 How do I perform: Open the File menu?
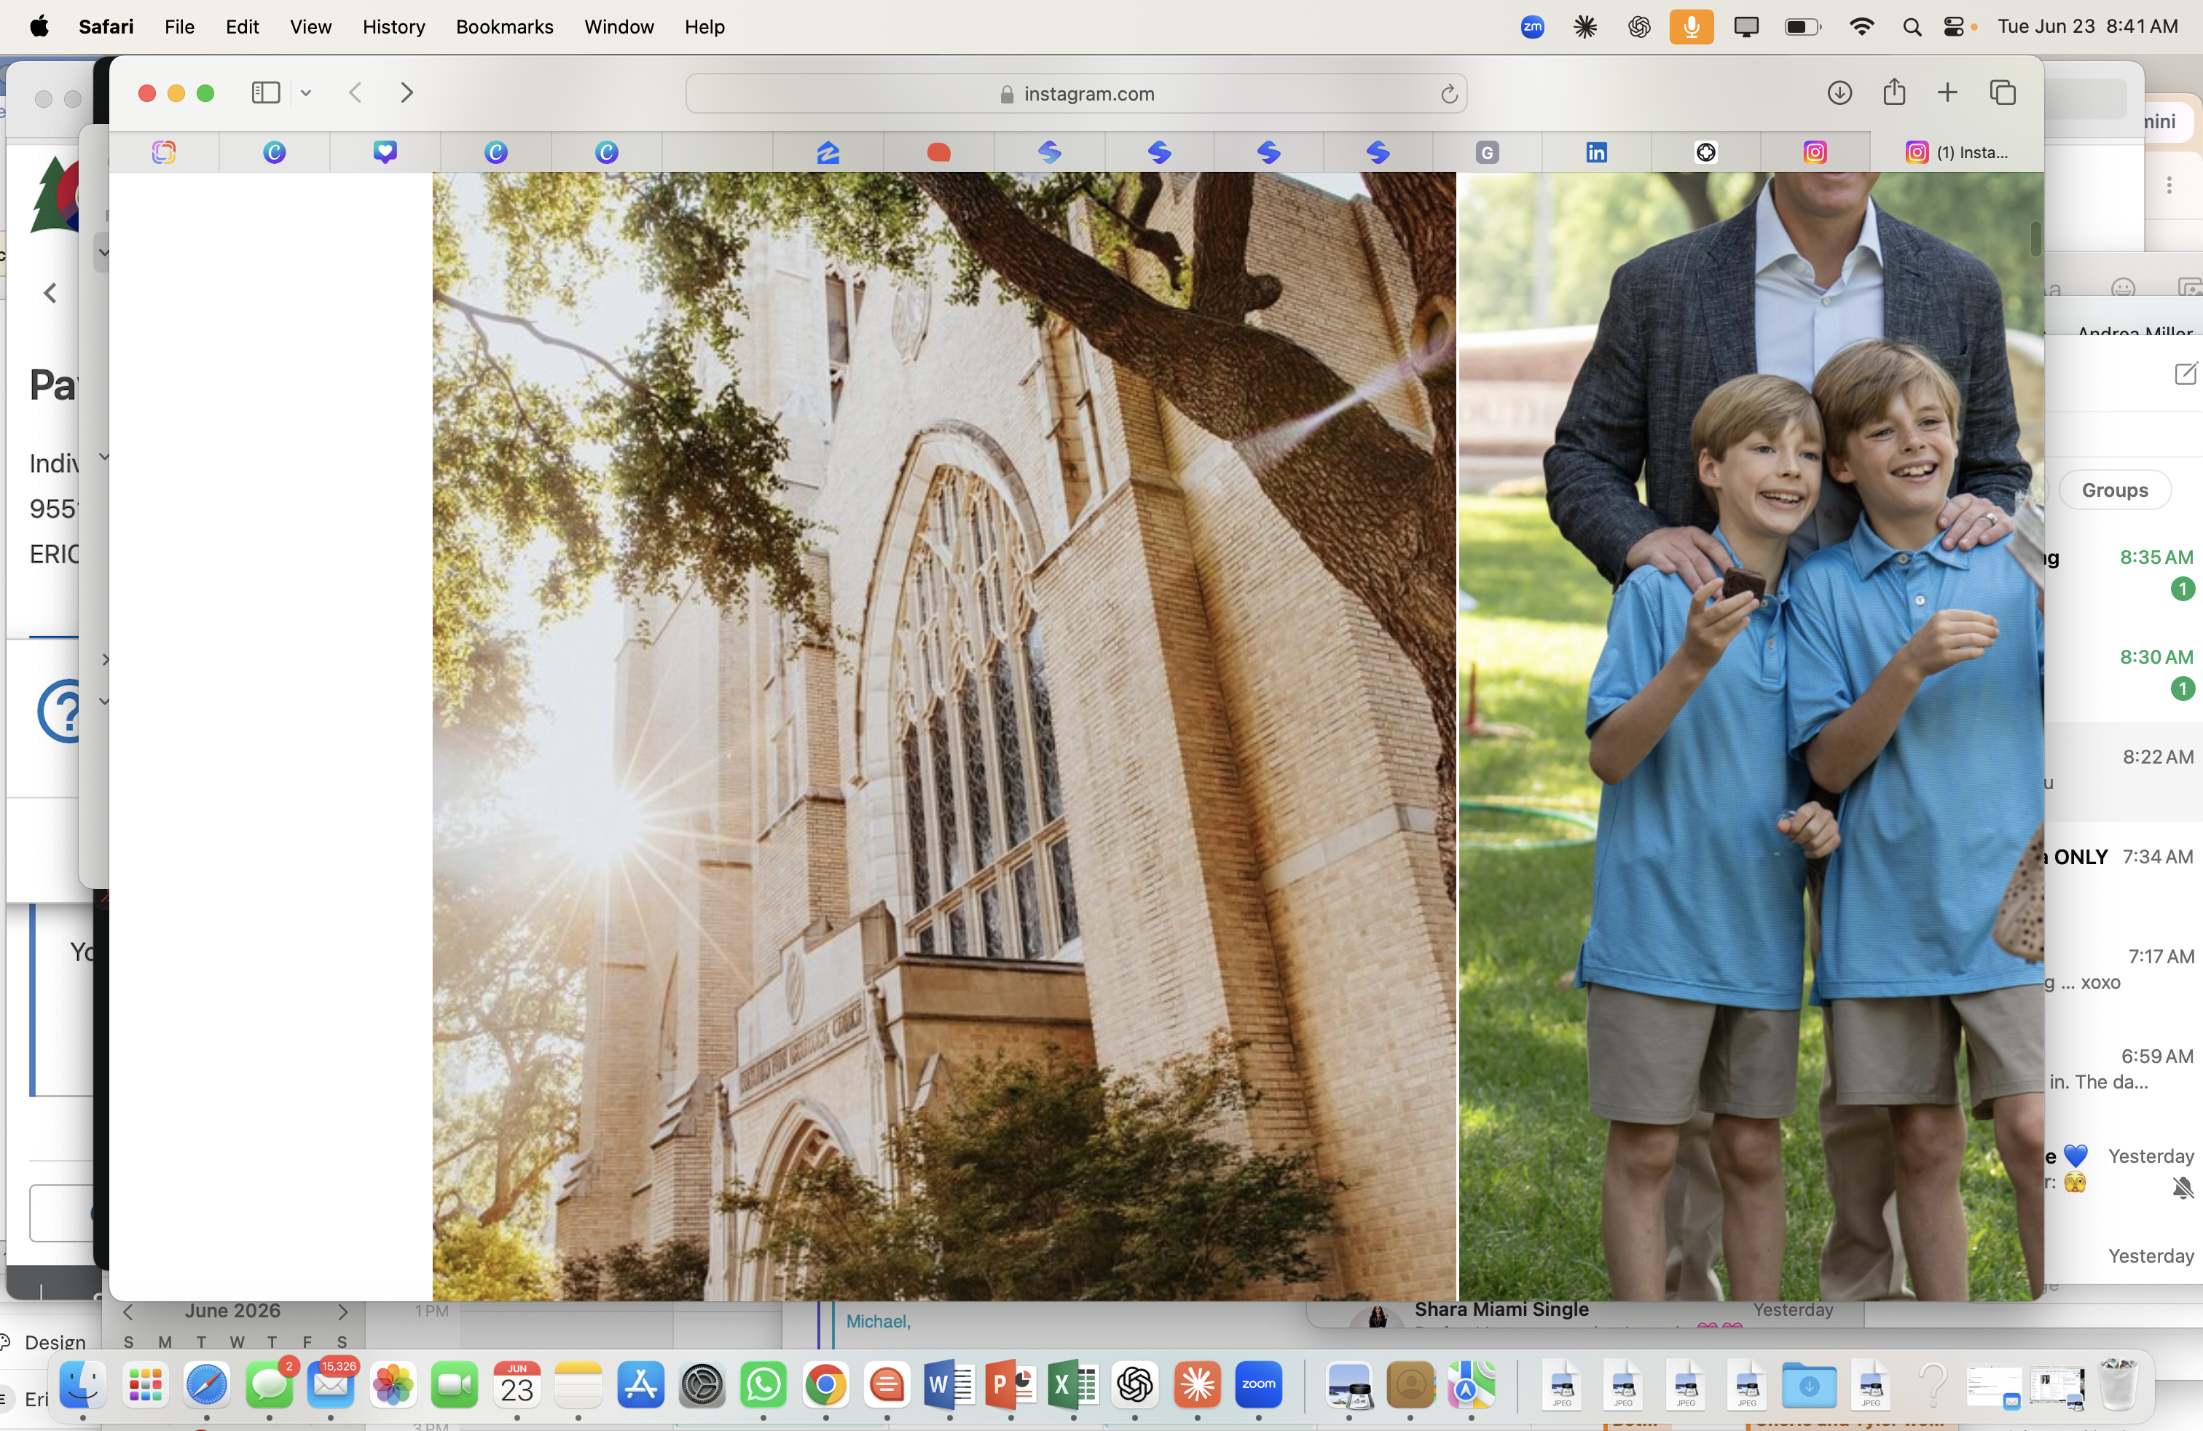pyautogui.click(x=179, y=27)
